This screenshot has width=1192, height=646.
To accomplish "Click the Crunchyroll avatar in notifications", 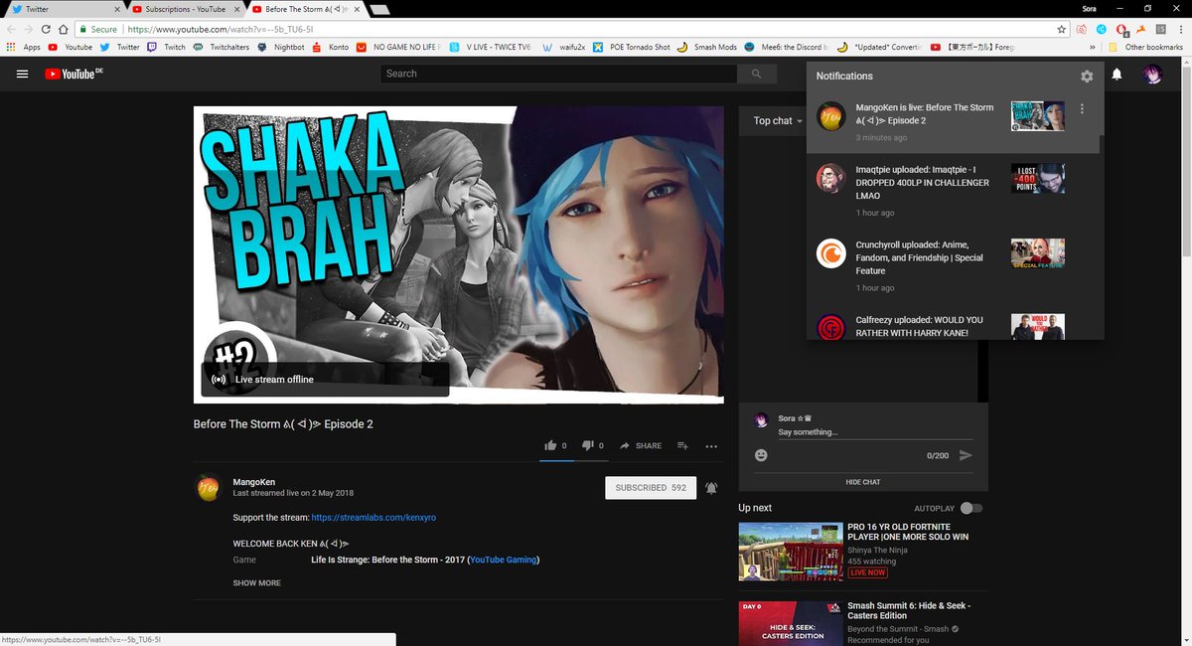I will [830, 254].
